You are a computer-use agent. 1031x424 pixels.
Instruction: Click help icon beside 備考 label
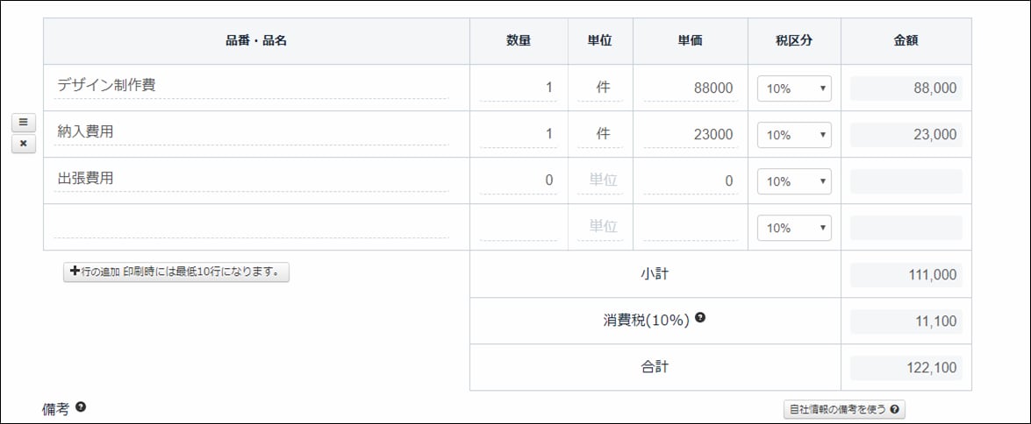[80, 407]
